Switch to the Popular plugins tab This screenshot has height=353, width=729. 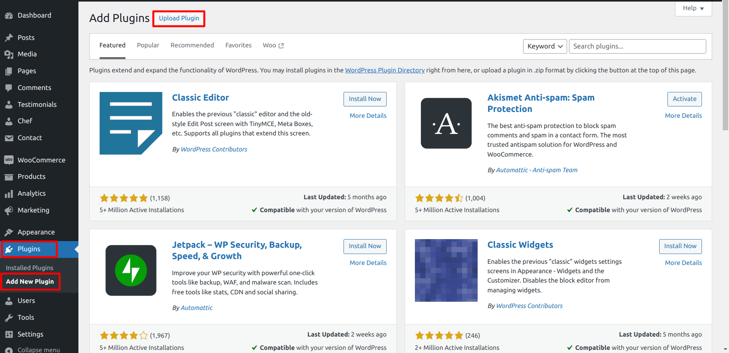click(x=148, y=45)
